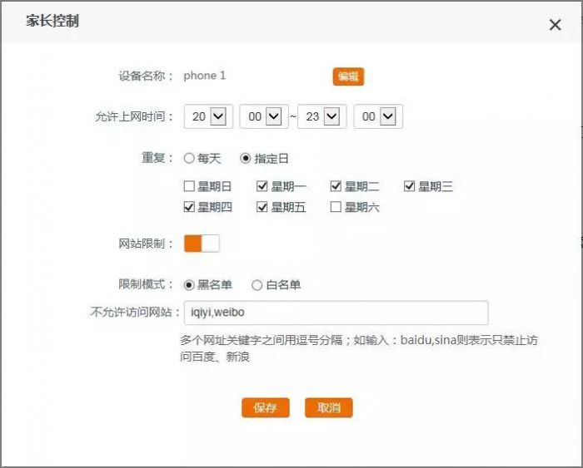Uncheck the 星期三 checkbox
This screenshot has width=583, height=468.
pyautogui.click(x=409, y=186)
